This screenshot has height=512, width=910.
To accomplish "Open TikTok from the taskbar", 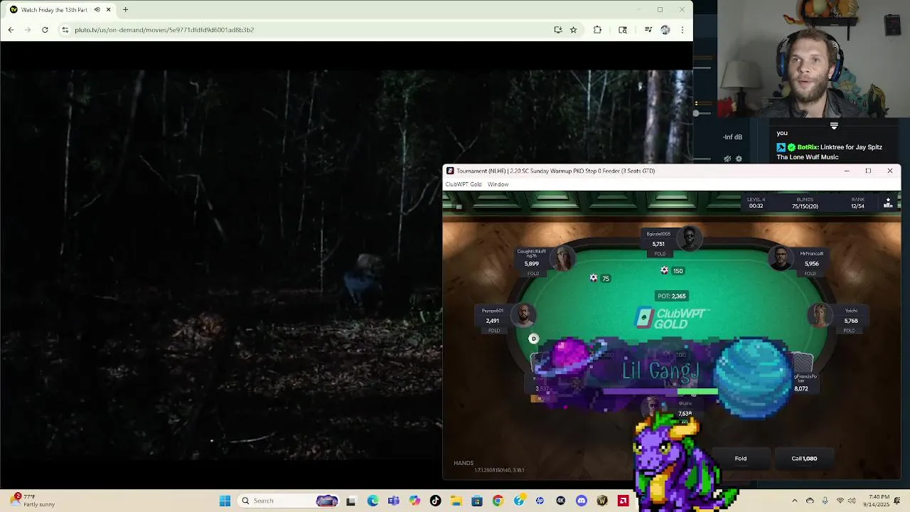I will tap(435, 501).
